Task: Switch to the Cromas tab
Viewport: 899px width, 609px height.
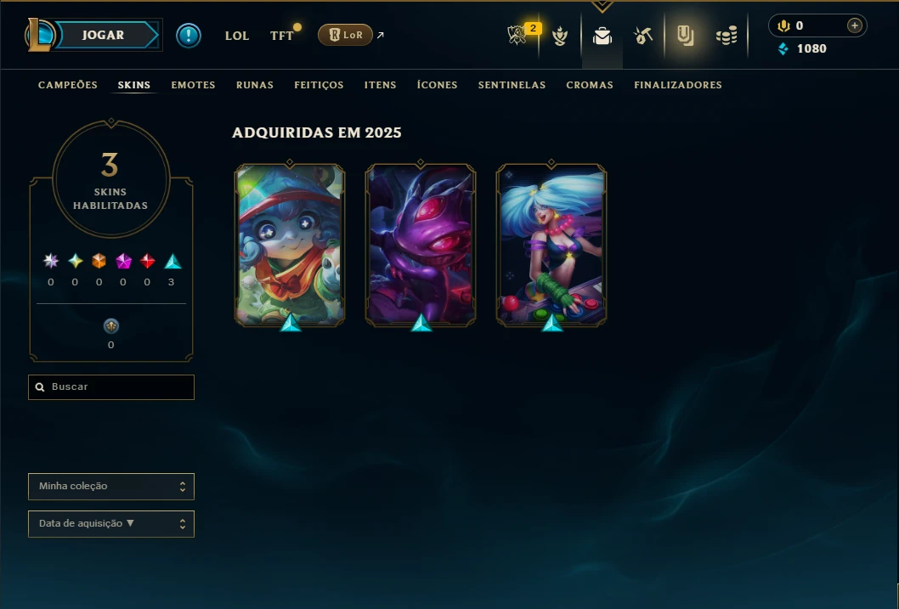Action: (590, 85)
